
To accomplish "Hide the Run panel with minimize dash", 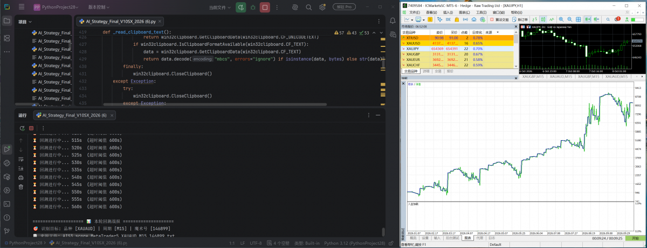I will [x=377, y=115].
